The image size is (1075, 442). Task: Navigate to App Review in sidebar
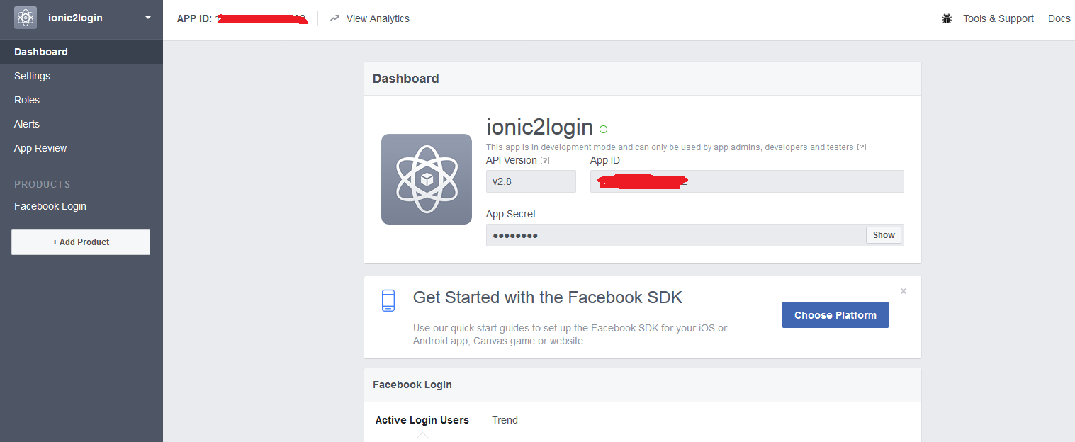[40, 148]
